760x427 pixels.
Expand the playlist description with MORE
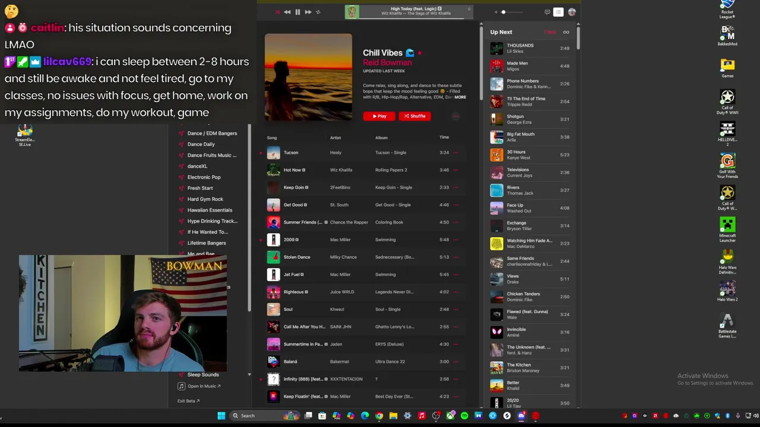point(460,97)
